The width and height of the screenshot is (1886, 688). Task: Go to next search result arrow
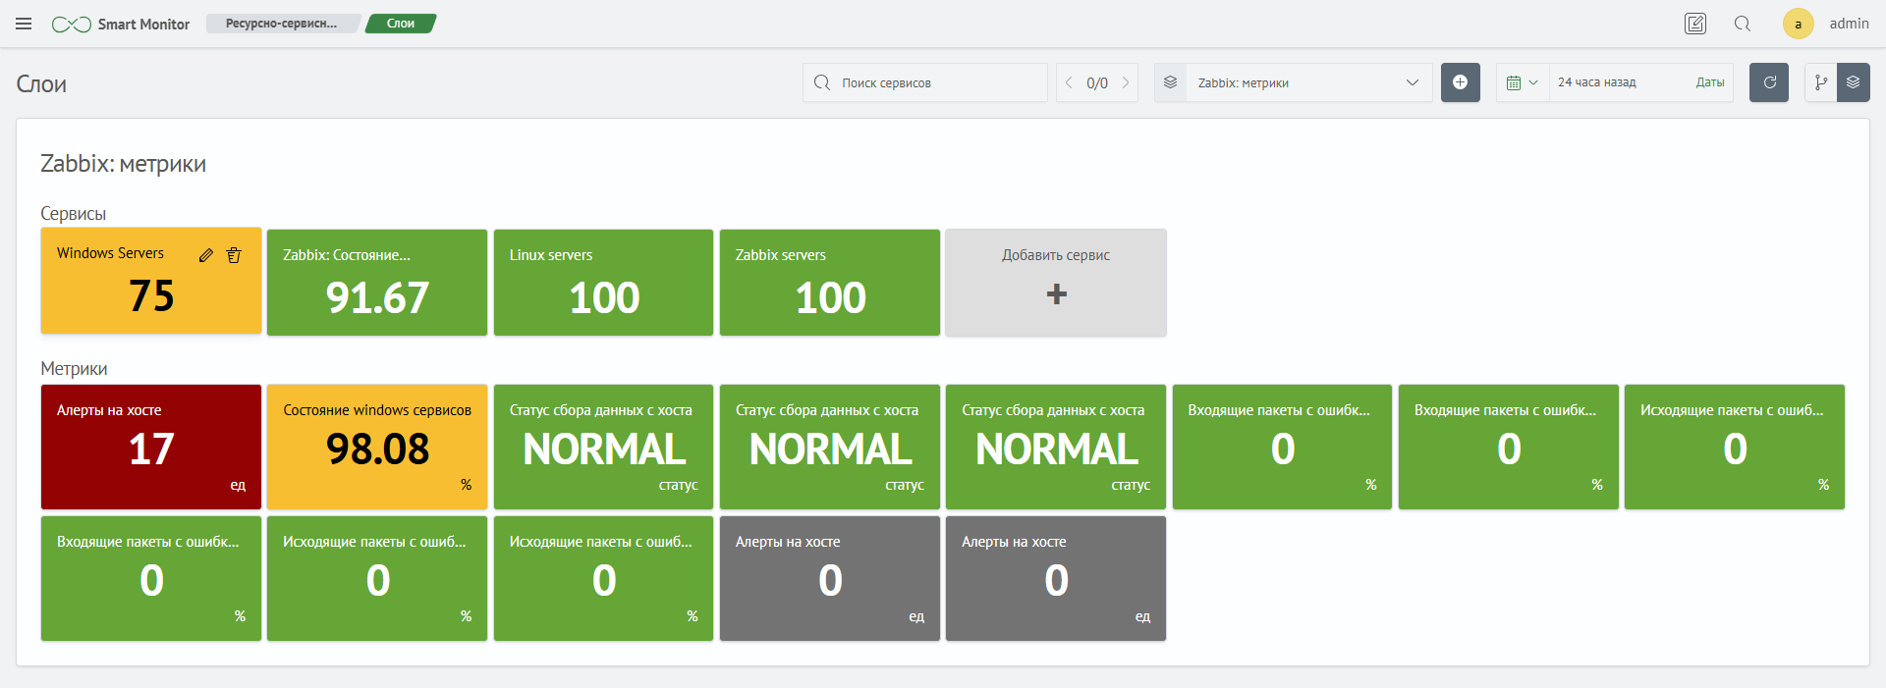pos(1126,82)
